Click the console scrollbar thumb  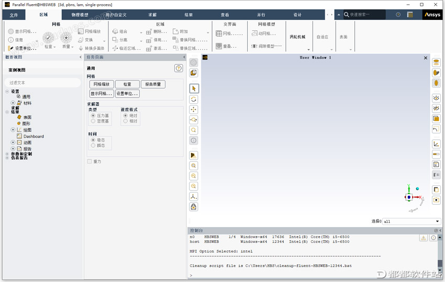(x=440, y=263)
